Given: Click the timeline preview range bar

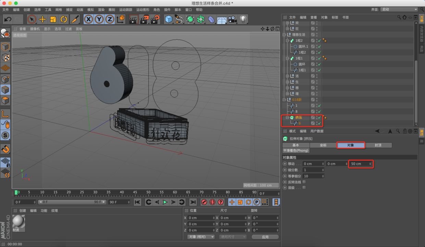Looking at the screenshot, I should click(x=72, y=202).
